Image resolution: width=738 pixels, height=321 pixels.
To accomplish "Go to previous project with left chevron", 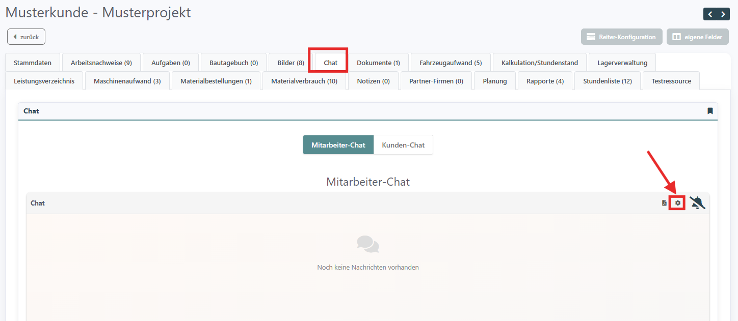I will tap(710, 14).
